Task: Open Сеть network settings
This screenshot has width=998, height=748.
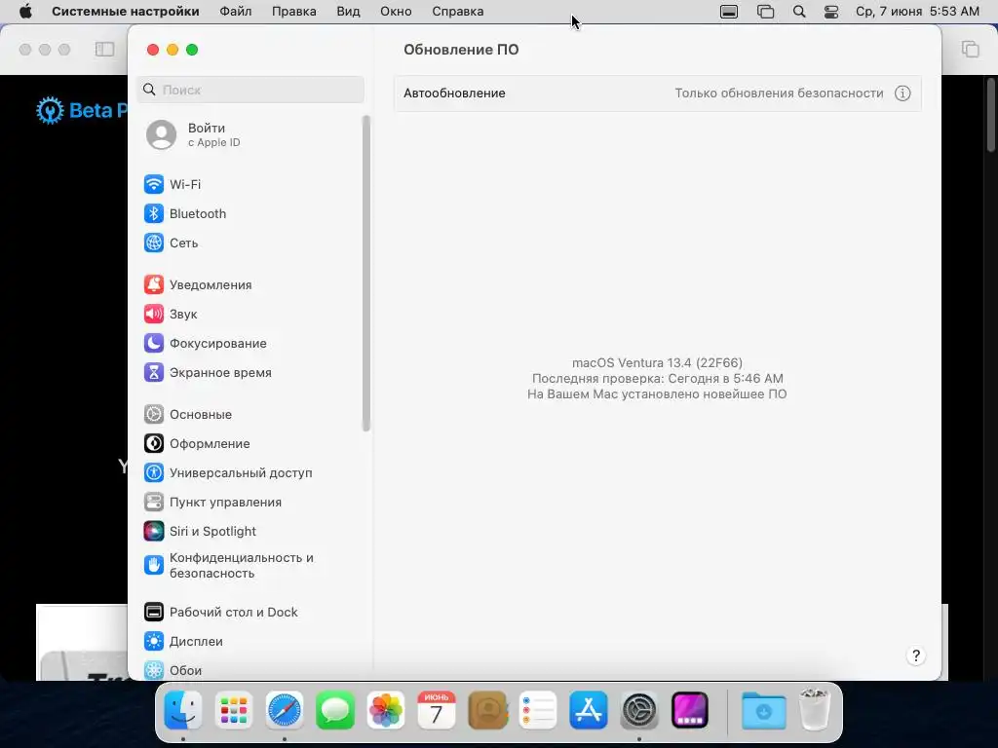Action: (x=171, y=243)
